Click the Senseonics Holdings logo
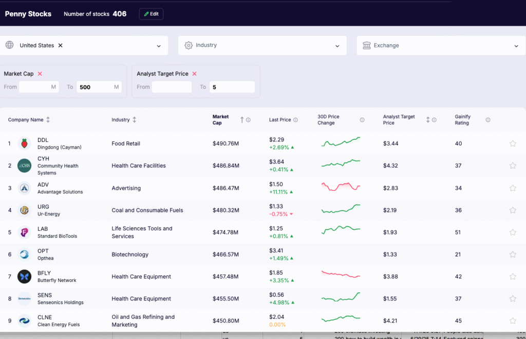 [24, 299]
